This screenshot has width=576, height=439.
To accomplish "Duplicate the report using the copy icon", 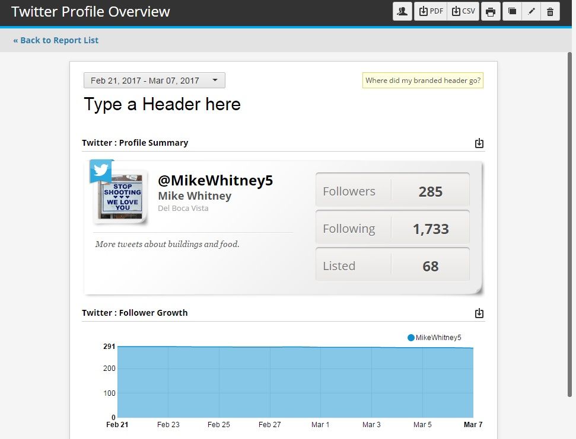I will pyautogui.click(x=511, y=11).
